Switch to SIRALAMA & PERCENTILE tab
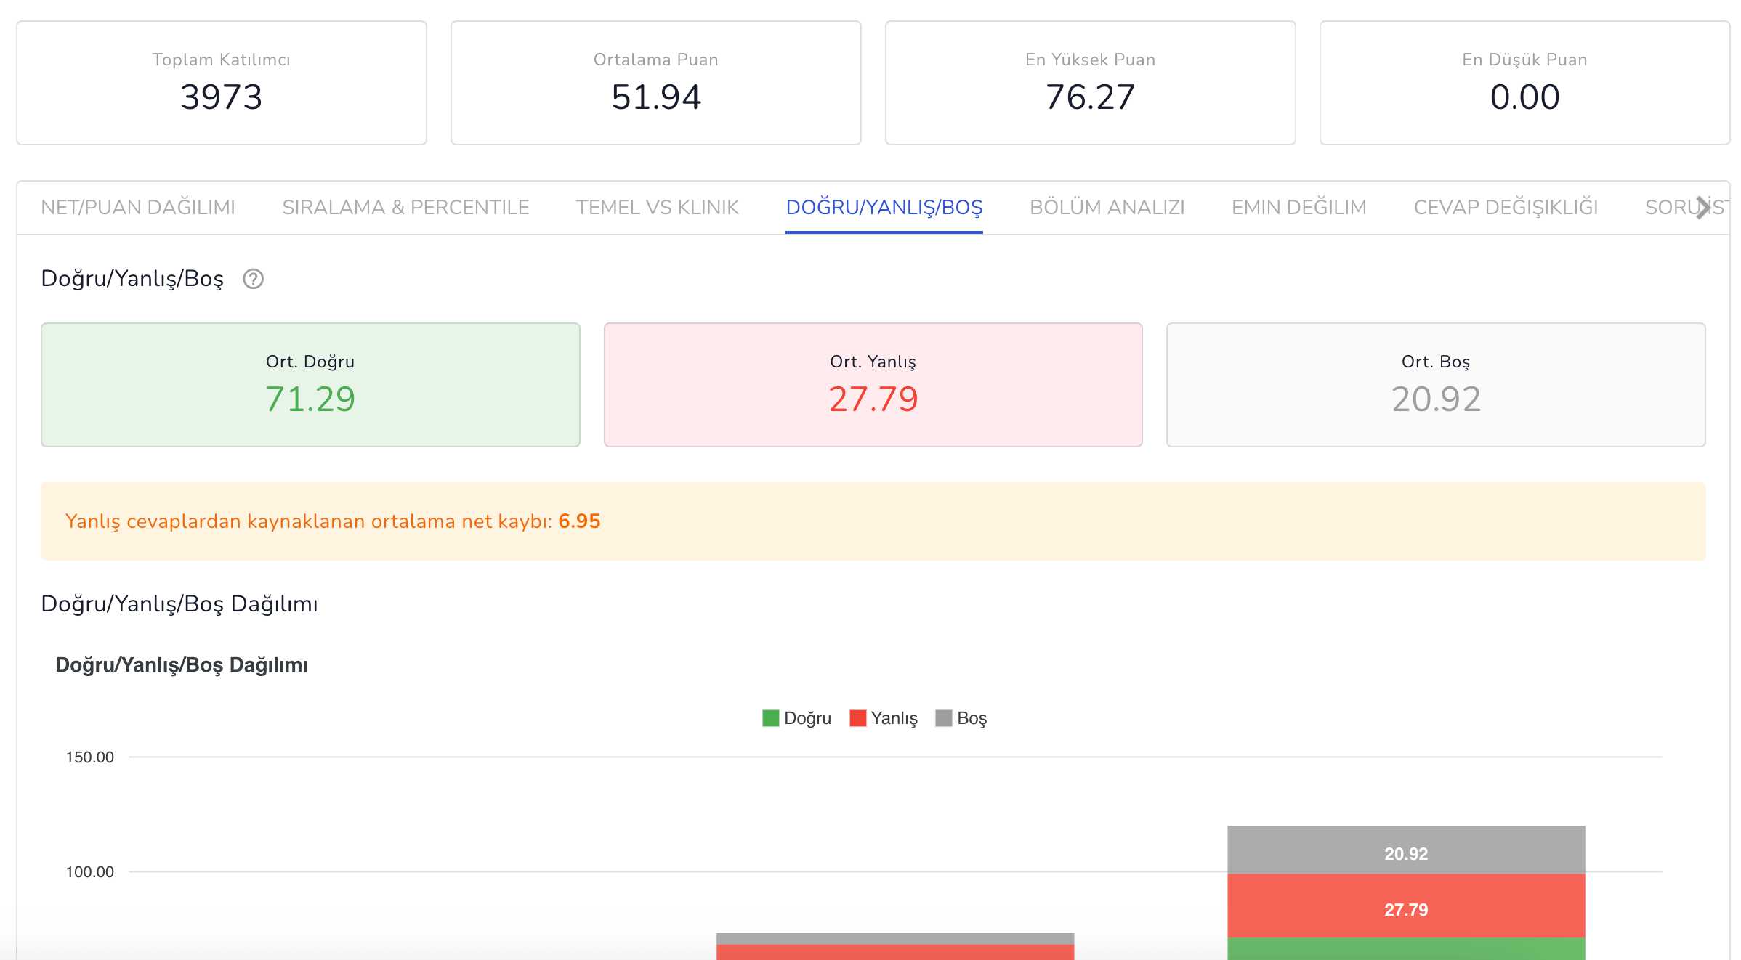 [405, 208]
